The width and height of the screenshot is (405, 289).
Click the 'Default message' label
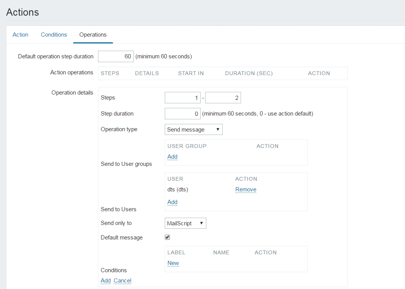pyautogui.click(x=122, y=238)
